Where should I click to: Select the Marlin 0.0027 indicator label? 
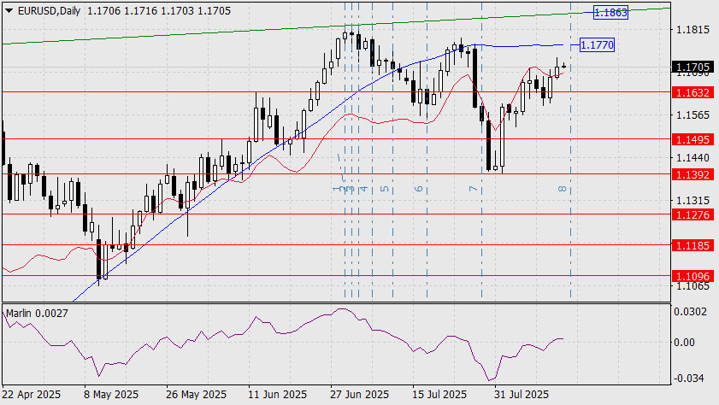coord(37,314)
